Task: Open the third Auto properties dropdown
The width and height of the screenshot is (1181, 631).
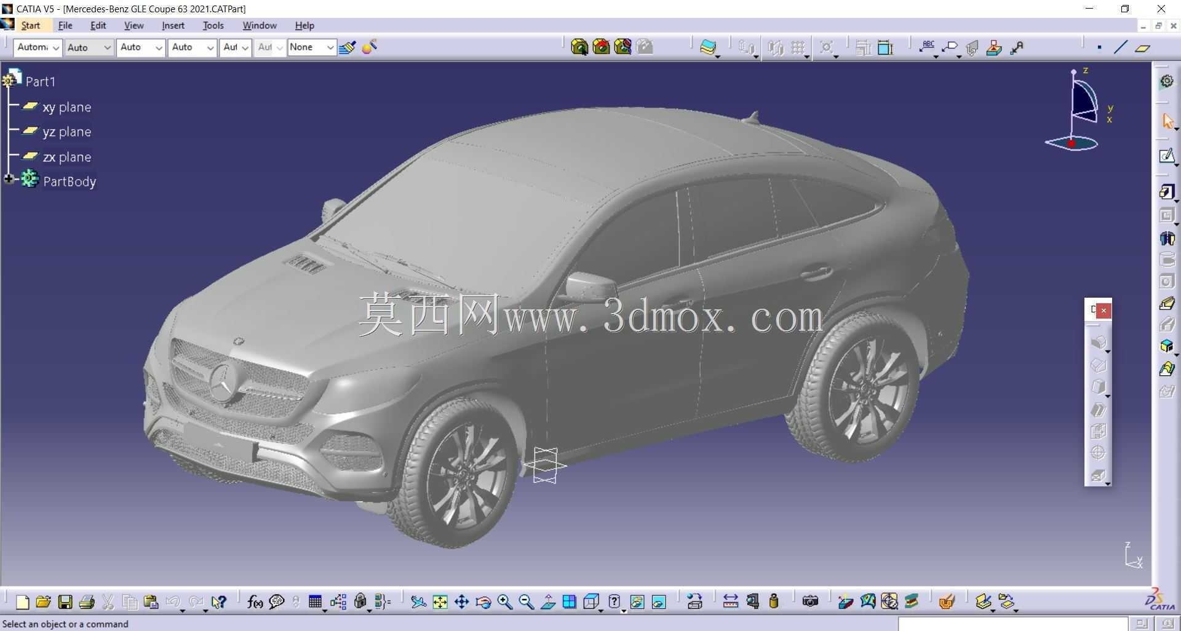Action: pos(141,47)
